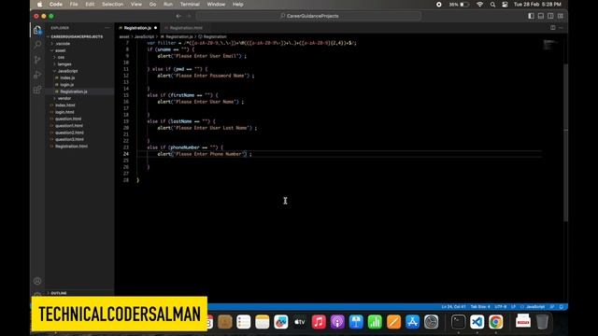598x336 pixels.
Task: Click the Go Forward arrow in title bar
Action: [x=189, y=16]
